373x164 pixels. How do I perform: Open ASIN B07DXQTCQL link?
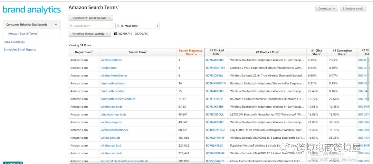(215, 115)
